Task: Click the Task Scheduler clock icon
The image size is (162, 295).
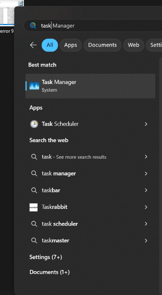Action: 34,124
